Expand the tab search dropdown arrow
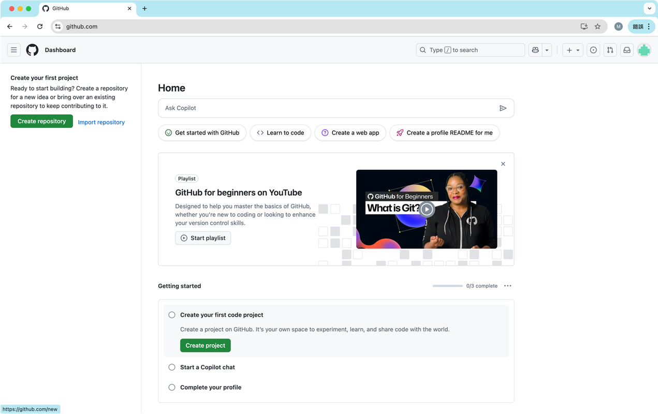The image size is (658, 414). 649,8
